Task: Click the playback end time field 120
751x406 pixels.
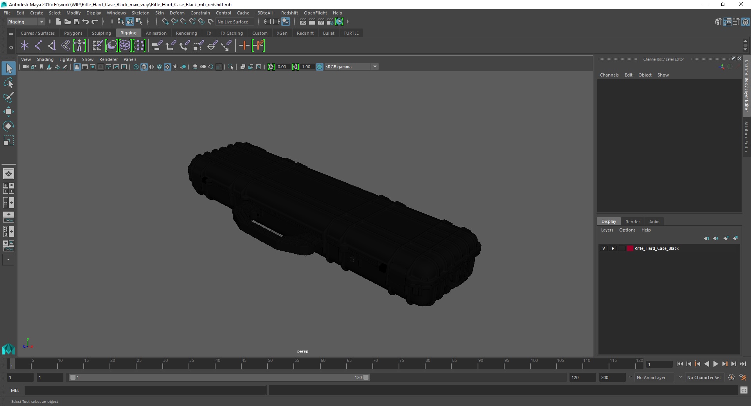Action: [x=582, y=378]
